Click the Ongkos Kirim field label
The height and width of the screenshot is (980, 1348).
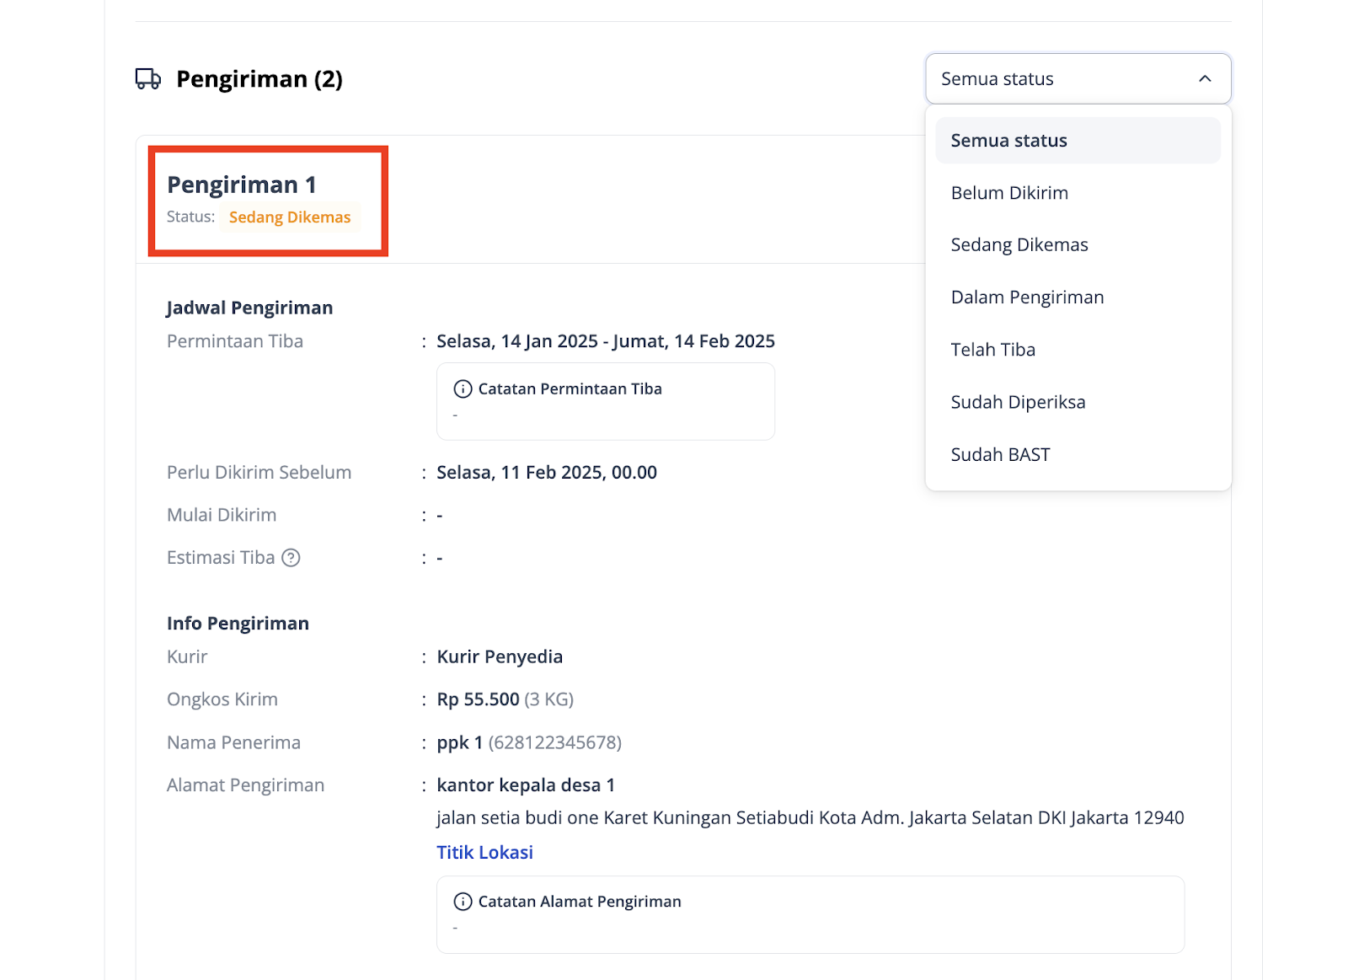[x=222, y=699]
